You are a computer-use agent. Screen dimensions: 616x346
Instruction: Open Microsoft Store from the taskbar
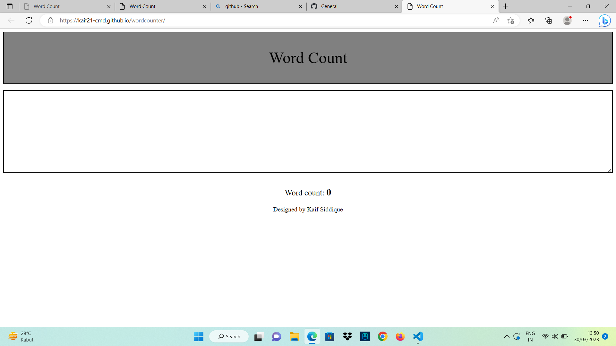[329, 336]
